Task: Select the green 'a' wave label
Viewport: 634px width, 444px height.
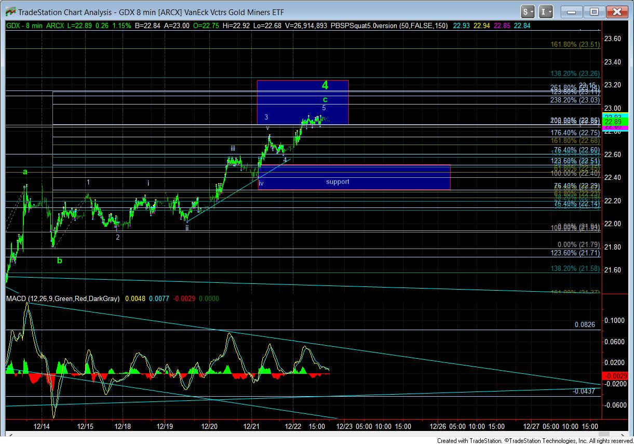Action: [24, 172]
